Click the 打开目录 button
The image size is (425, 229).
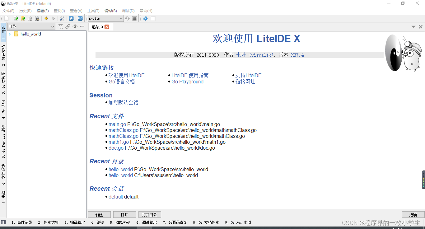click(x=150, y=215)
